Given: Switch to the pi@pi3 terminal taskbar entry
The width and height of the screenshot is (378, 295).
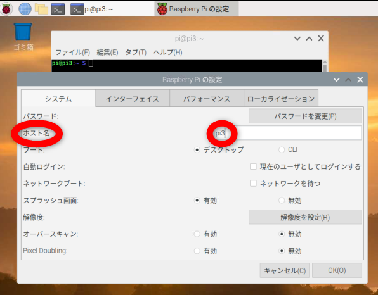Looking at the screenshot, I should coord(92,9).
